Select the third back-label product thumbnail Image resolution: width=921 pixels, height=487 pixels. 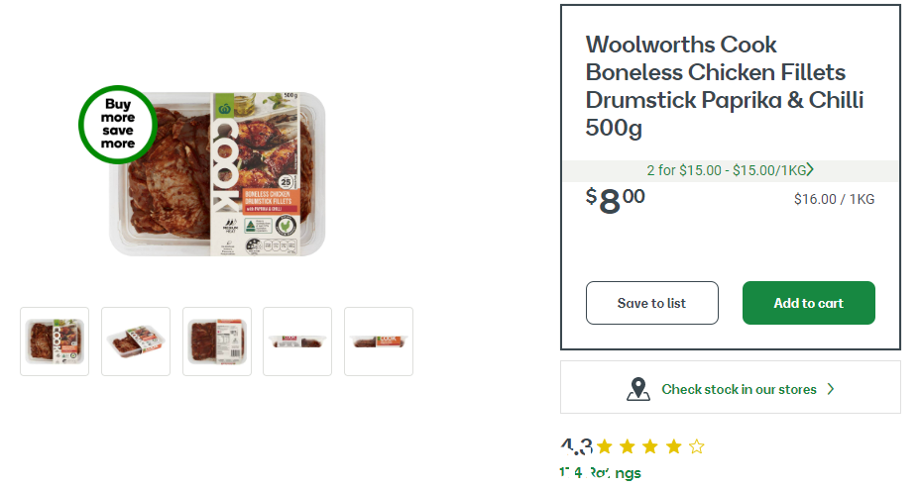[217, 341]
